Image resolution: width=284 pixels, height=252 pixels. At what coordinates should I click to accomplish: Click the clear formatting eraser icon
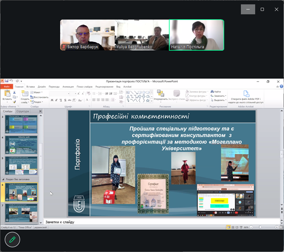[x=88, y=93]
